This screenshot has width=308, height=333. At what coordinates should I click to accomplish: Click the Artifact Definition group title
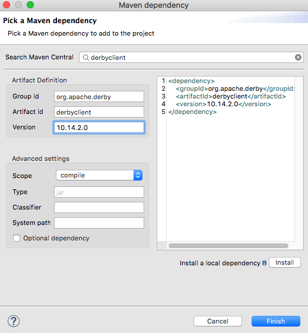click(x=39, y=80)
